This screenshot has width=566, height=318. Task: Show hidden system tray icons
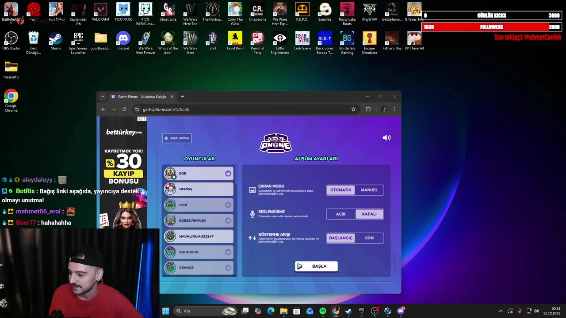[x=501, y=311]
